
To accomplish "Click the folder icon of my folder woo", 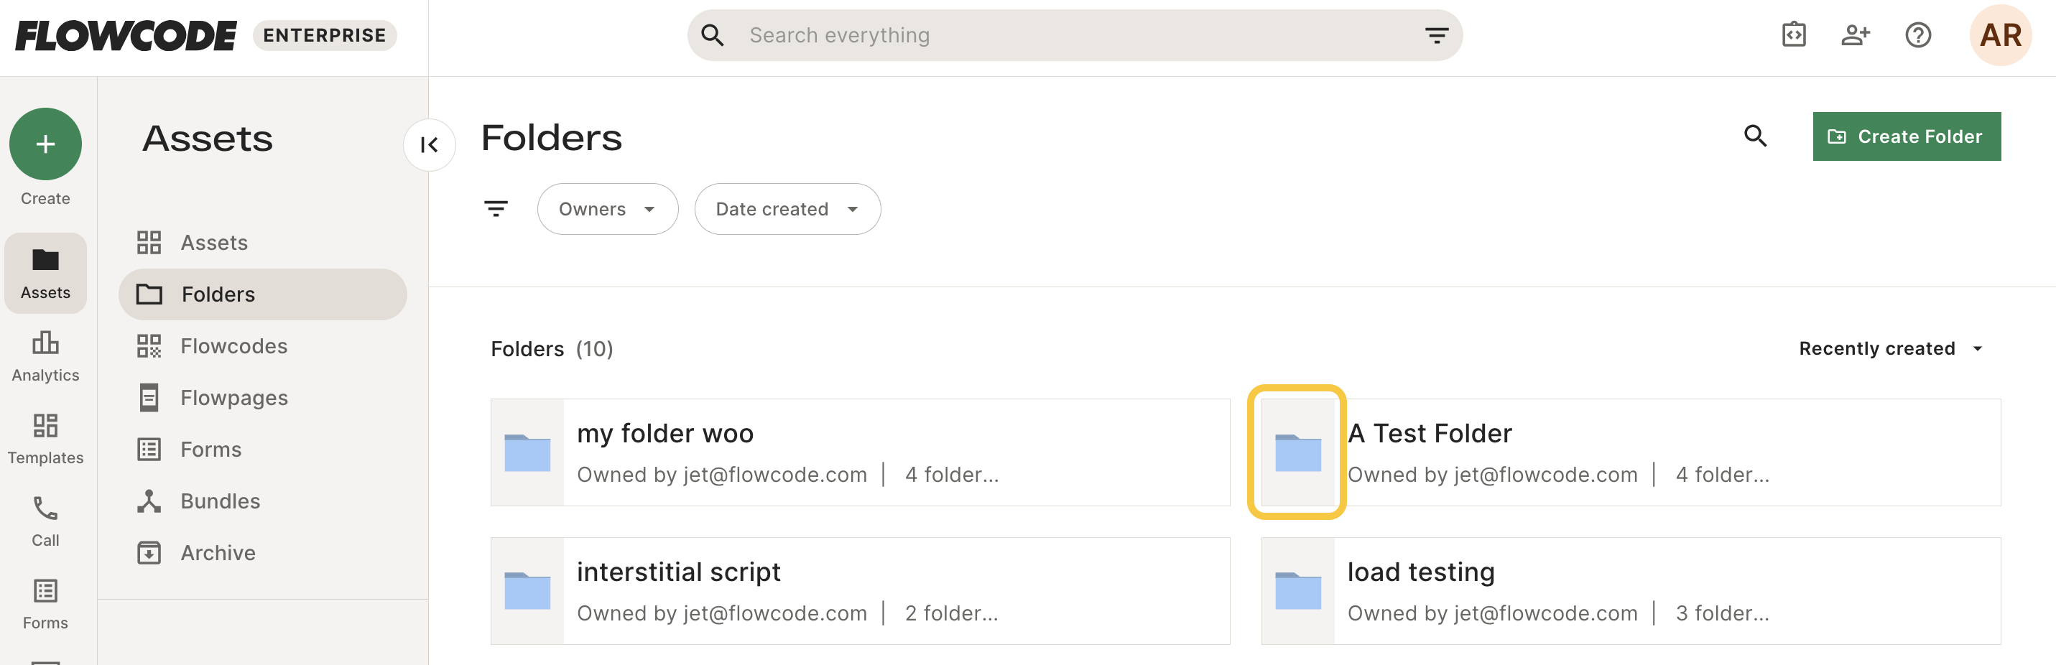I will pos(527,452).
